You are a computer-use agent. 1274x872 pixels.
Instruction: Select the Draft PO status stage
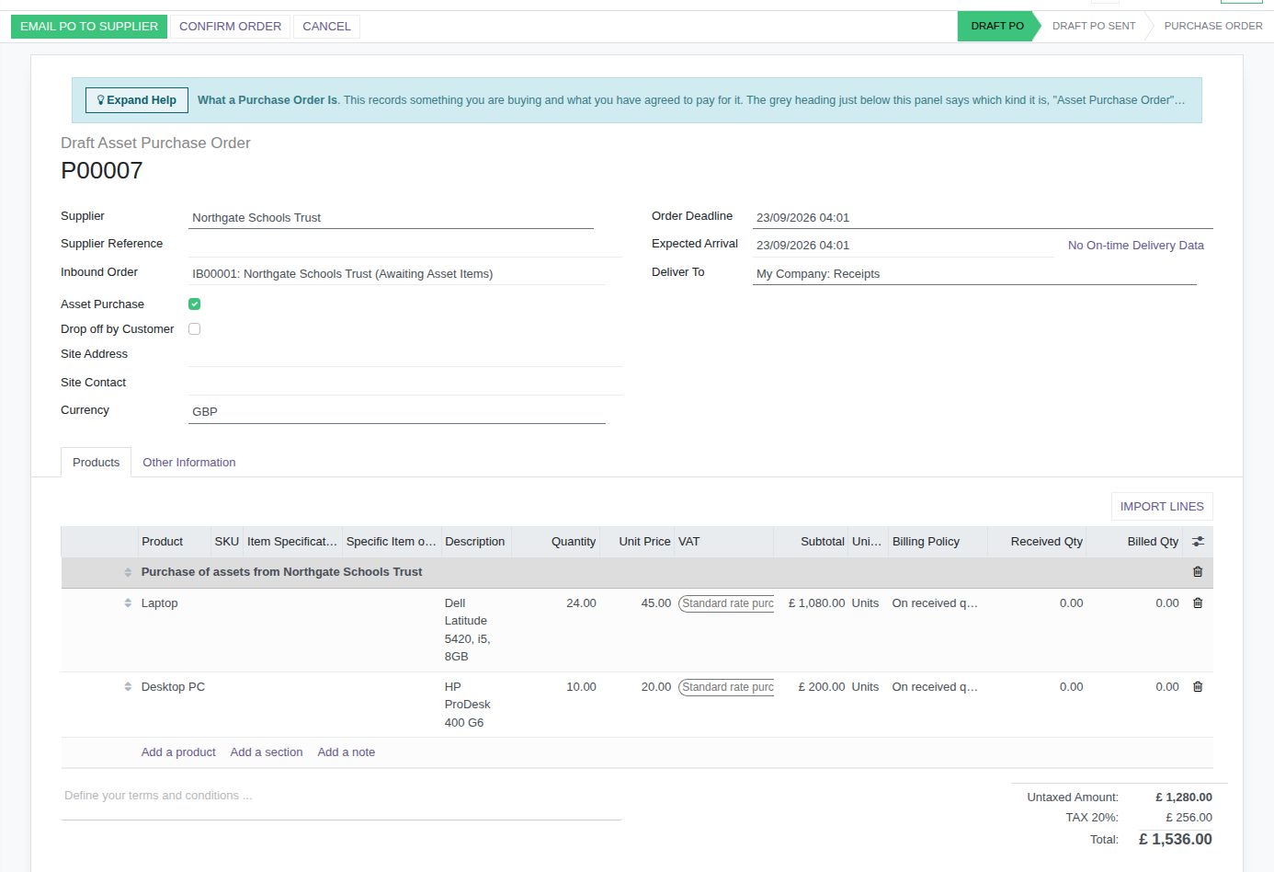coord(997,26)
